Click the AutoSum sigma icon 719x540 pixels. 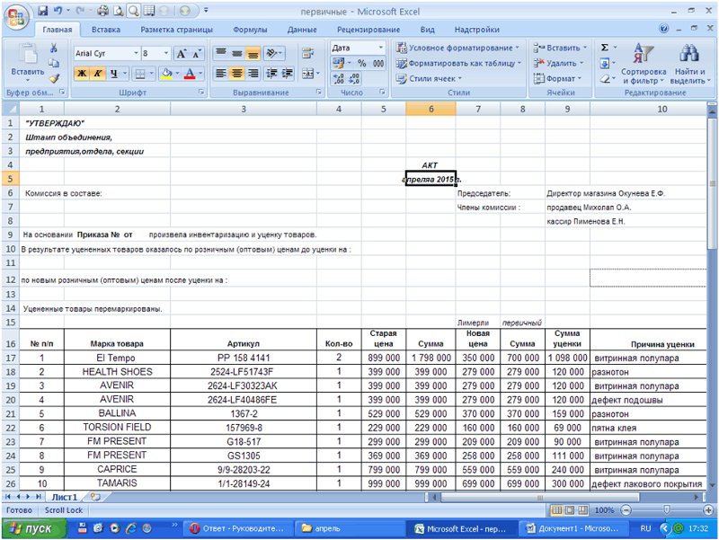click(x=605, y=48)
